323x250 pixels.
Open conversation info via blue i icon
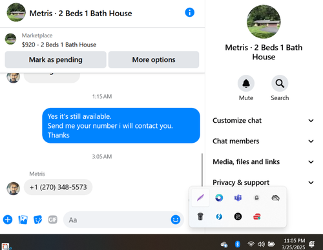pyautogui.click(x=189, y=12)
